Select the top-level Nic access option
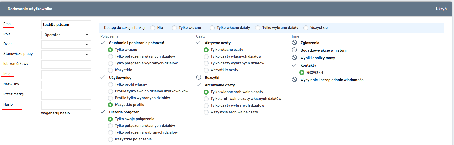The image size is (454, 145). (153, 28)
